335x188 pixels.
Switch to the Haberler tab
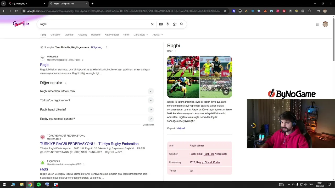pyautogui.click(x=96, y=35)
